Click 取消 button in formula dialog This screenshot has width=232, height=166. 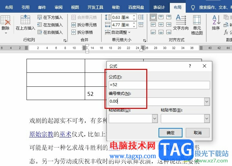(197, 133)
